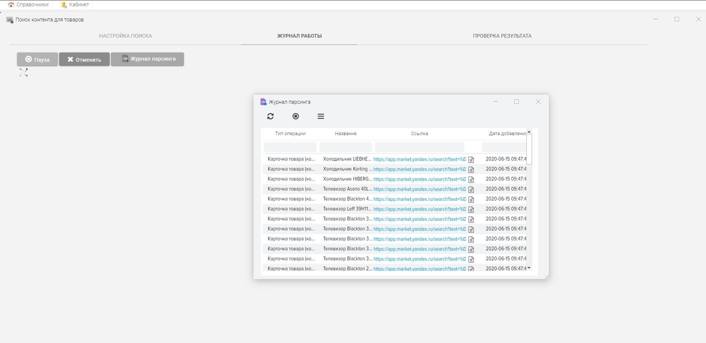Focus the filter field under Название

pyautogui.click(x=346, y=147)
